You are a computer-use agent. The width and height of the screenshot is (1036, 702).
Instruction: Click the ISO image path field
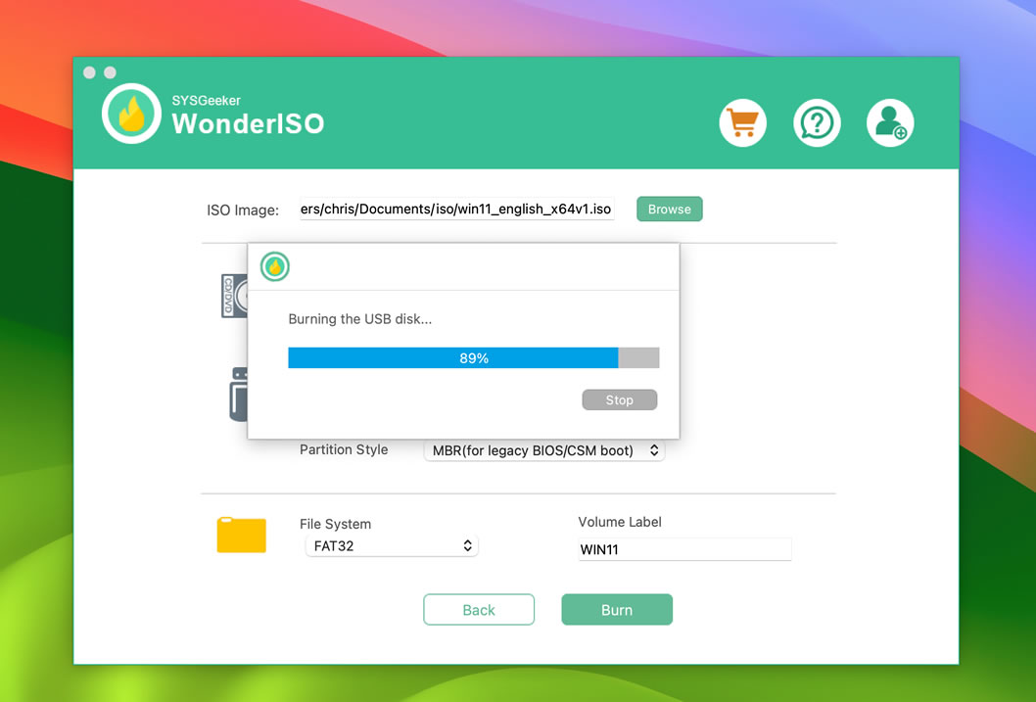point(456,209)
